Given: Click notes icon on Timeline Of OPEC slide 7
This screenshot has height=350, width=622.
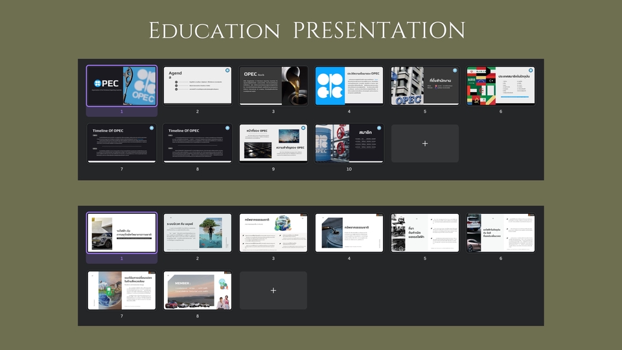Looking at the screenshot, I should [x=152, y=128].
